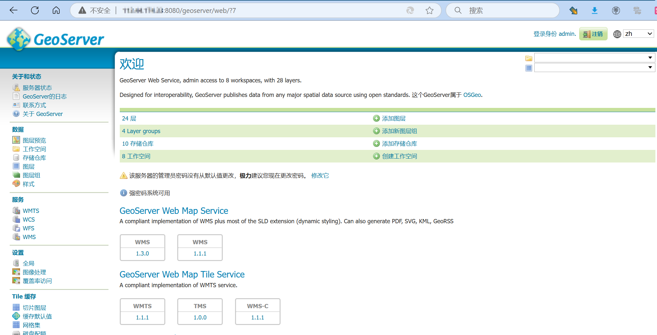Open 图层预览 layer preview
The image size is (657, 335).
click(x=34, y=140)
